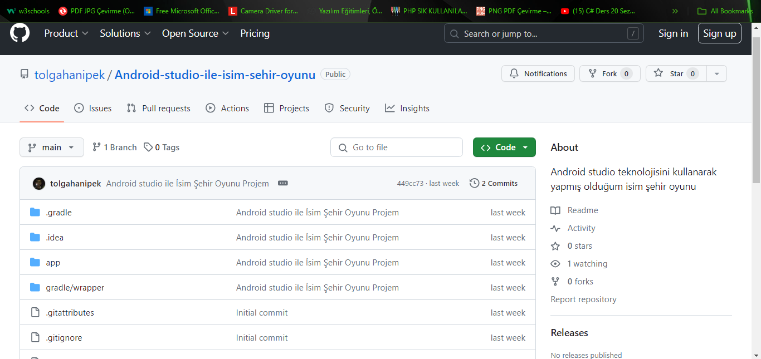Click the Go to file field
This screenshot has width=761, height=359.
click(397, 147)
